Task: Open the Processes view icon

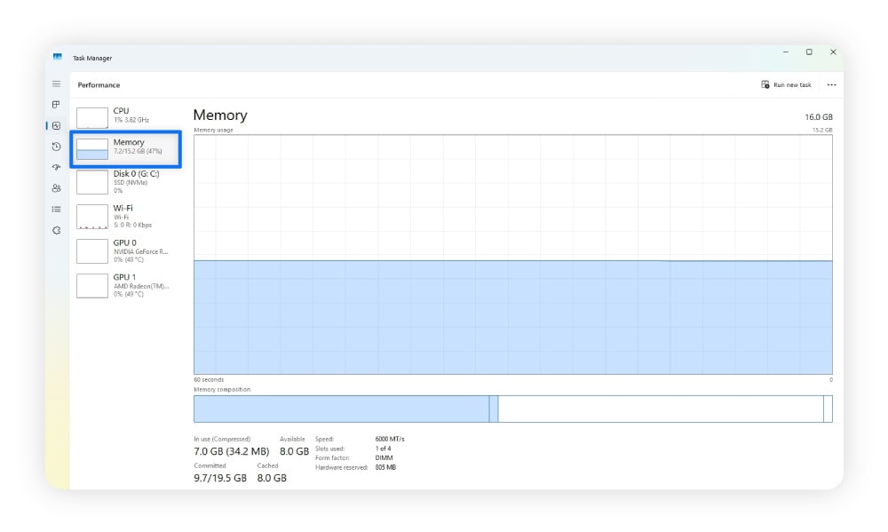Action: [x=55, y=106]
